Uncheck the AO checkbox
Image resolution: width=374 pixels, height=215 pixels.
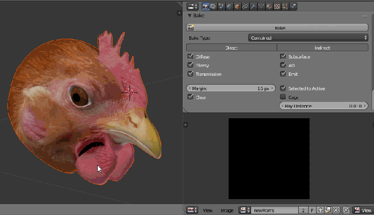tap(283, 65)
